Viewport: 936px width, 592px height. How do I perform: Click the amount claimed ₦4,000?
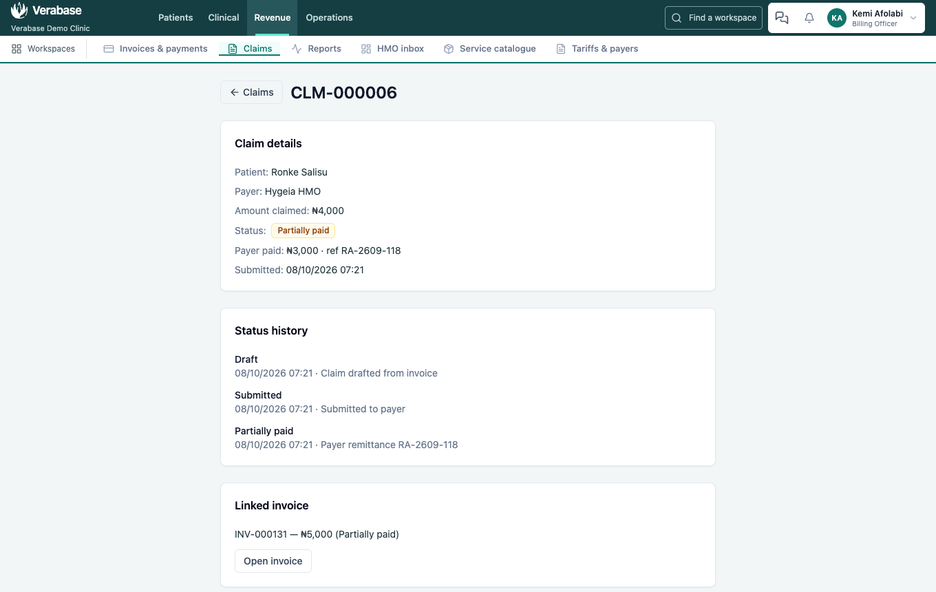[328, 211]
